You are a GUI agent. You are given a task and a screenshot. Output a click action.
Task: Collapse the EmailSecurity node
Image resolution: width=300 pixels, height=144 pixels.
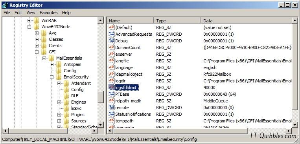[x=52, y=77]
